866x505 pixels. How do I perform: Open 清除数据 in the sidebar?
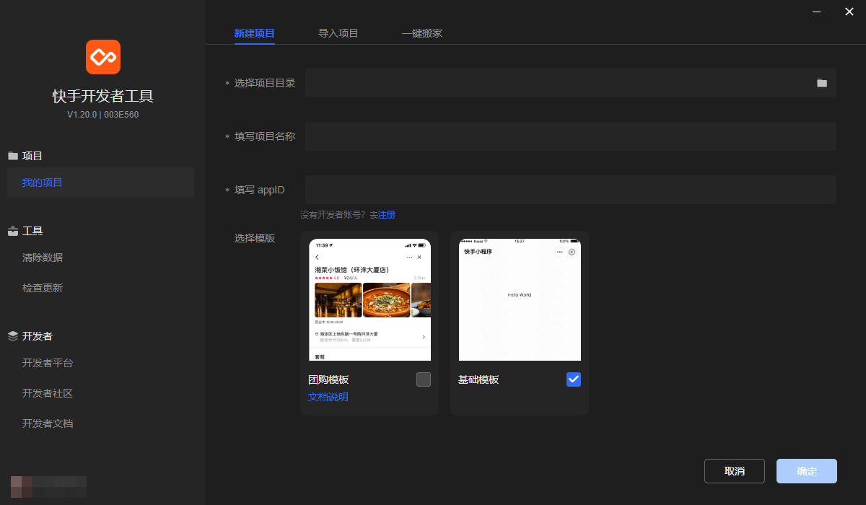43,258
